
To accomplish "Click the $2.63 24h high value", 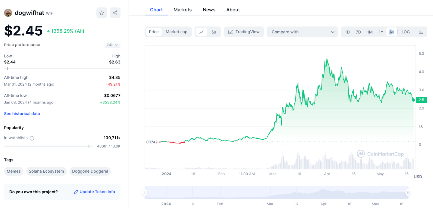I will [x=115, y=62].
